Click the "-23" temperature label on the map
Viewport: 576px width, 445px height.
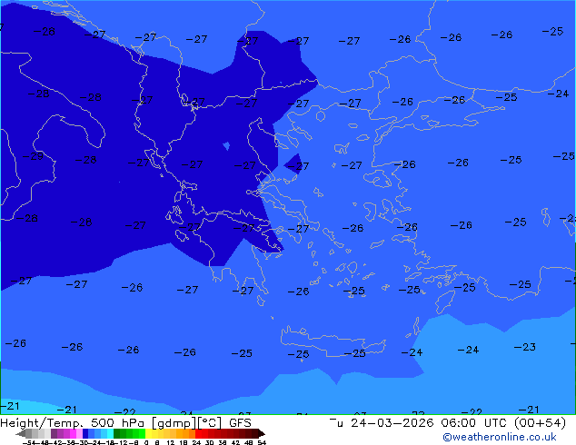pos(525,347)
